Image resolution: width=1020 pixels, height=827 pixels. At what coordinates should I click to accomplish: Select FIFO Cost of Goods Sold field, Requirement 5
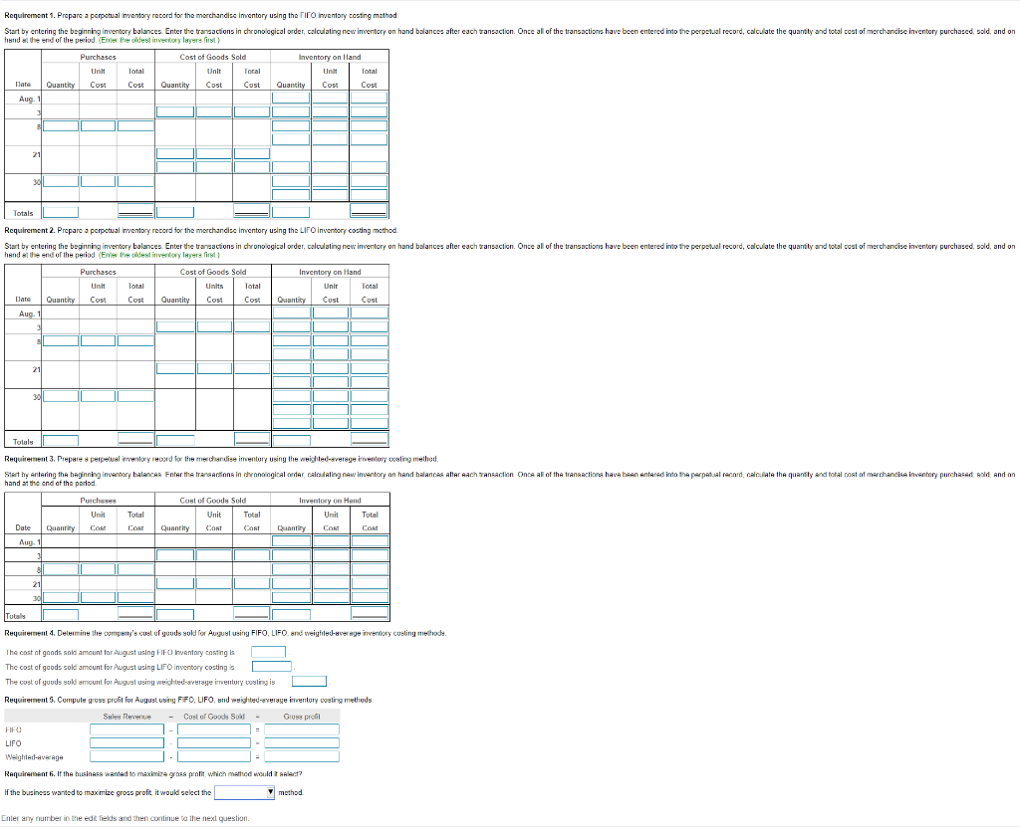[214, 729]
